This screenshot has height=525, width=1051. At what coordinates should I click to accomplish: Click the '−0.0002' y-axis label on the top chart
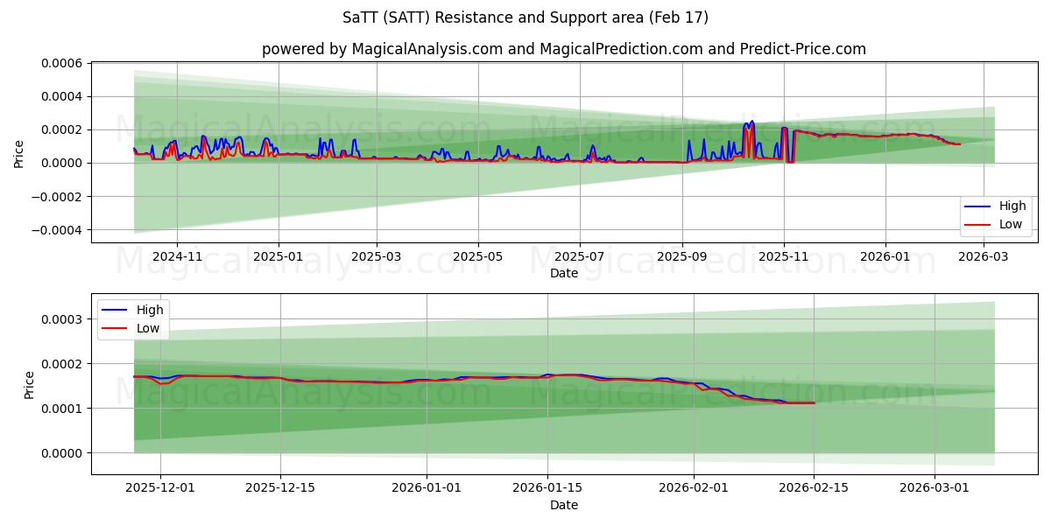click(x=57, y=197)
